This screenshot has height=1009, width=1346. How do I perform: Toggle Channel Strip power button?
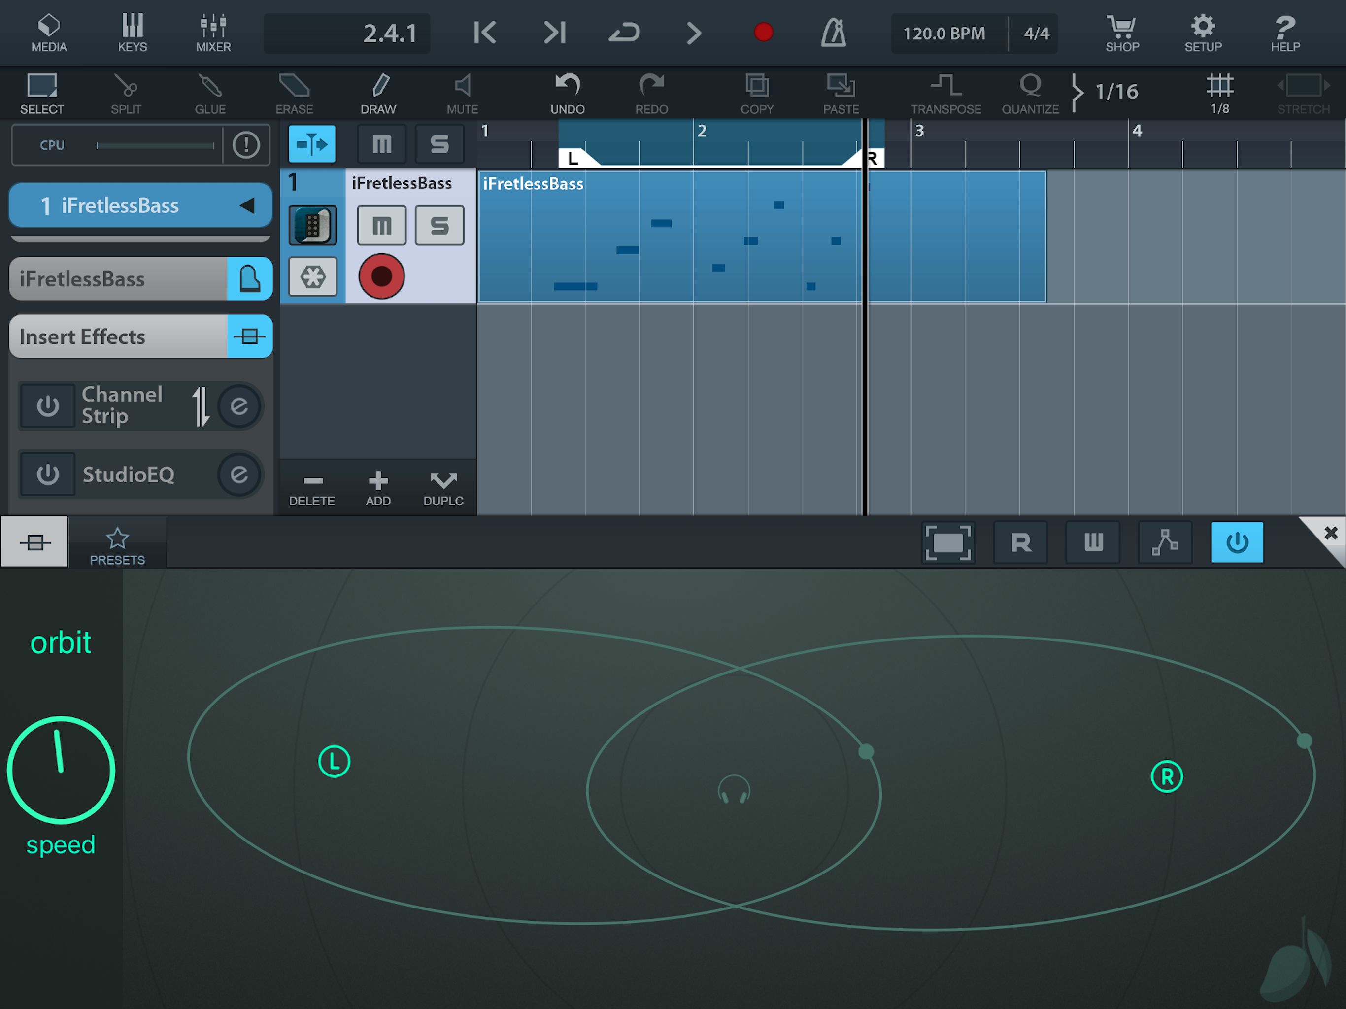pyautogui.click(x=48, y=406)
